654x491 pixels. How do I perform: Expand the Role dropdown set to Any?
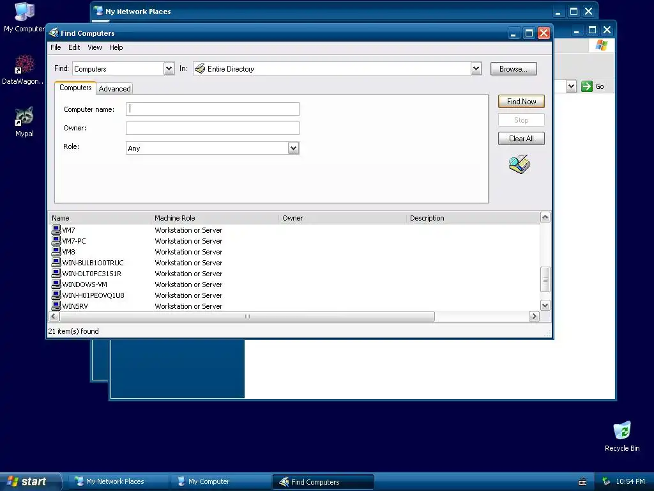click(293, 148)
